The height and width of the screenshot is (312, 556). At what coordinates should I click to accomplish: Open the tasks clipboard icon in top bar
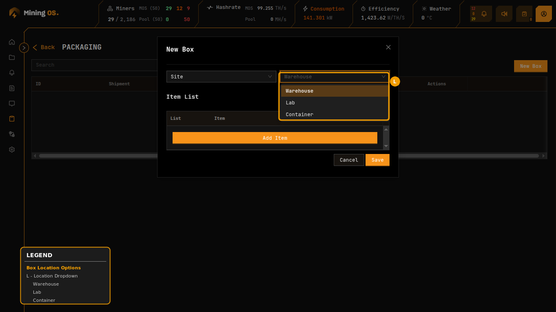pos(524,13)
